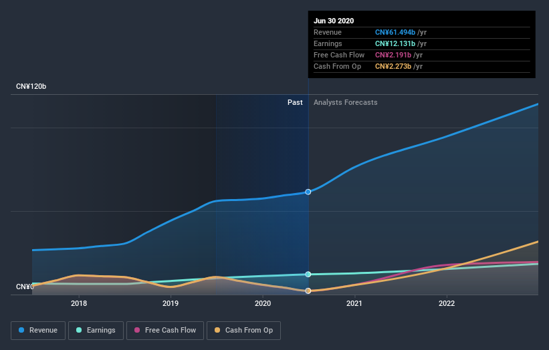The width and height of the screenshot is (549, 350).
Task: Click the 2018 x-axis label
Action: (79, 303)
